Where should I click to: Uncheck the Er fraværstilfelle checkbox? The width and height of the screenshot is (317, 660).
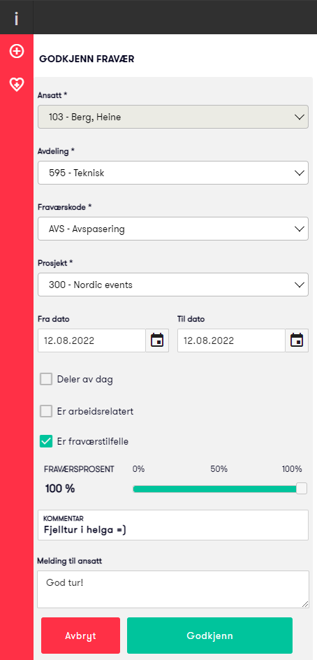click(46, 442)
